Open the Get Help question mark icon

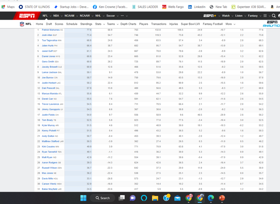[166, 197]
